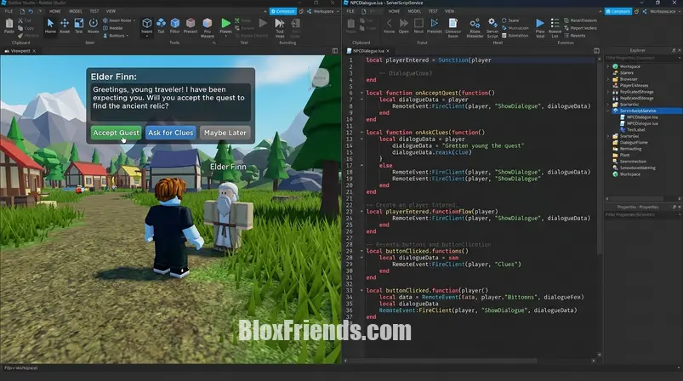The image size is (683, 381).
Task: Click the Explorer filter input field
Action: pyautogui.click(x=642, y=58)
